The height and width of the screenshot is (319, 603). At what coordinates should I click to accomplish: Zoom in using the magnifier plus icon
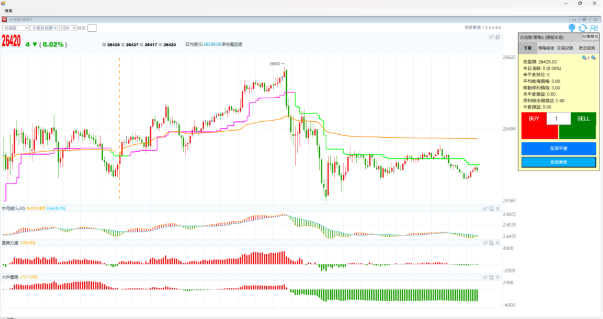click(585, 58)
